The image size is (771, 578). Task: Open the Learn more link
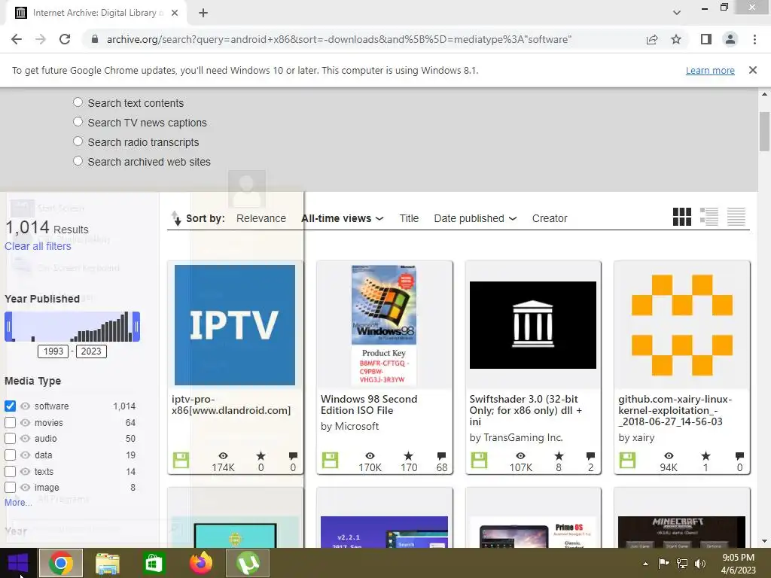[x=710, y=70]
